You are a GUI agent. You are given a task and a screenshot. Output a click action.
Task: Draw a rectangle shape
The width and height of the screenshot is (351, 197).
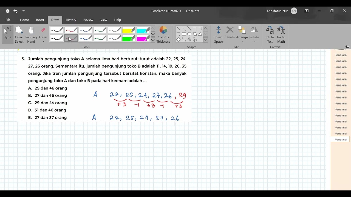point(184,34)
